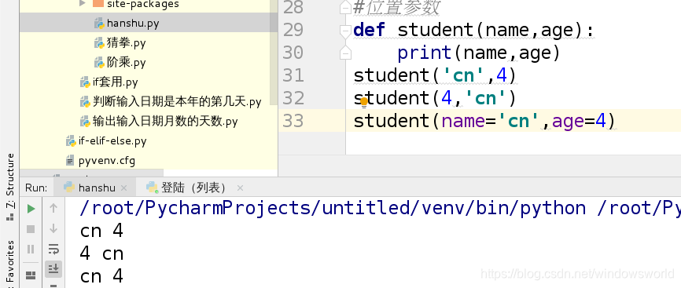Screen dimensions: 681x288
Task: Click the project tree vertical scrollbar
Action: 273,52
